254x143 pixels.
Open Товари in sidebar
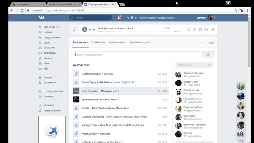pyautogui.click(x=45, y=77)
